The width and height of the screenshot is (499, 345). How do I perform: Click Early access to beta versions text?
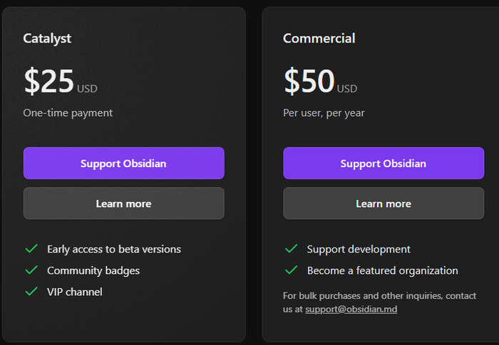(x=114, y=249)
